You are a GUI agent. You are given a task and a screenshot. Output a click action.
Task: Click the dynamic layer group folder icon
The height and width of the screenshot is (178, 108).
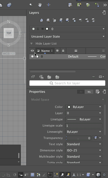point(57,77)
